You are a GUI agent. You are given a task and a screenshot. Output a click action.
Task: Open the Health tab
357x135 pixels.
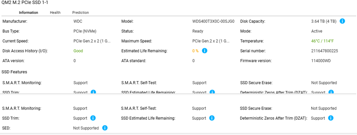pyautogui.click(x=55, y=13)
